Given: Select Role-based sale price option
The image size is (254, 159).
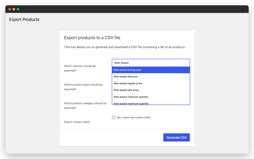Looking at the screenshot, I should [x=151, y=90].
